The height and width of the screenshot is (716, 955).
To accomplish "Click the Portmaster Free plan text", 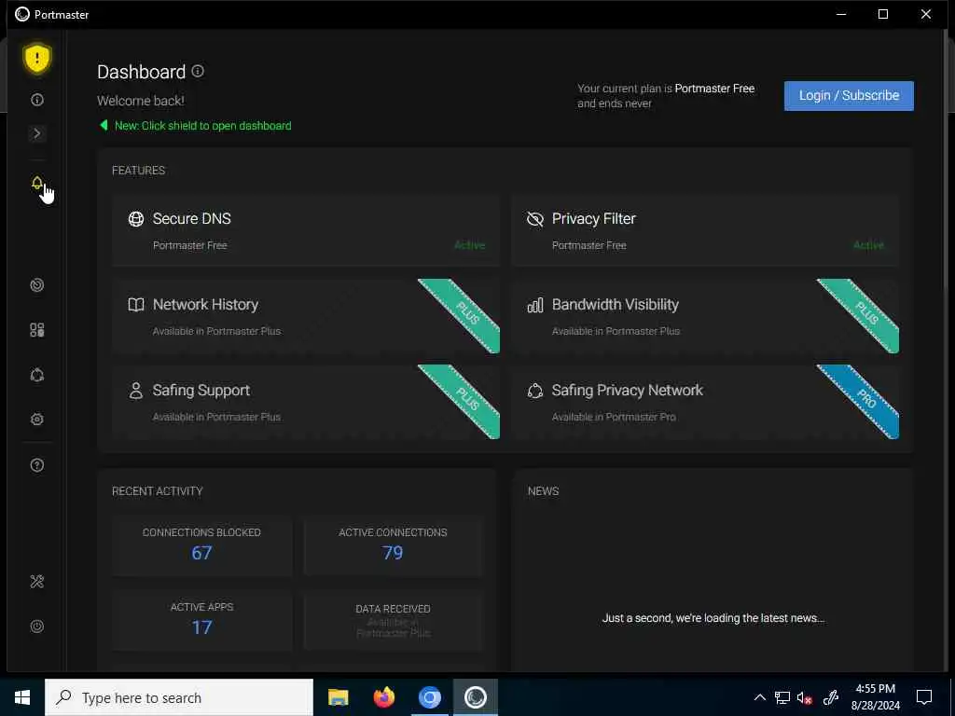I will coord(714,89).
